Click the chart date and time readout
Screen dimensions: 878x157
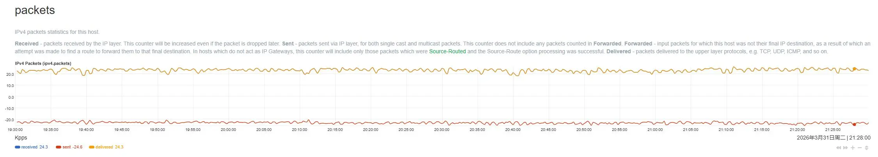(x=834, y=138)
